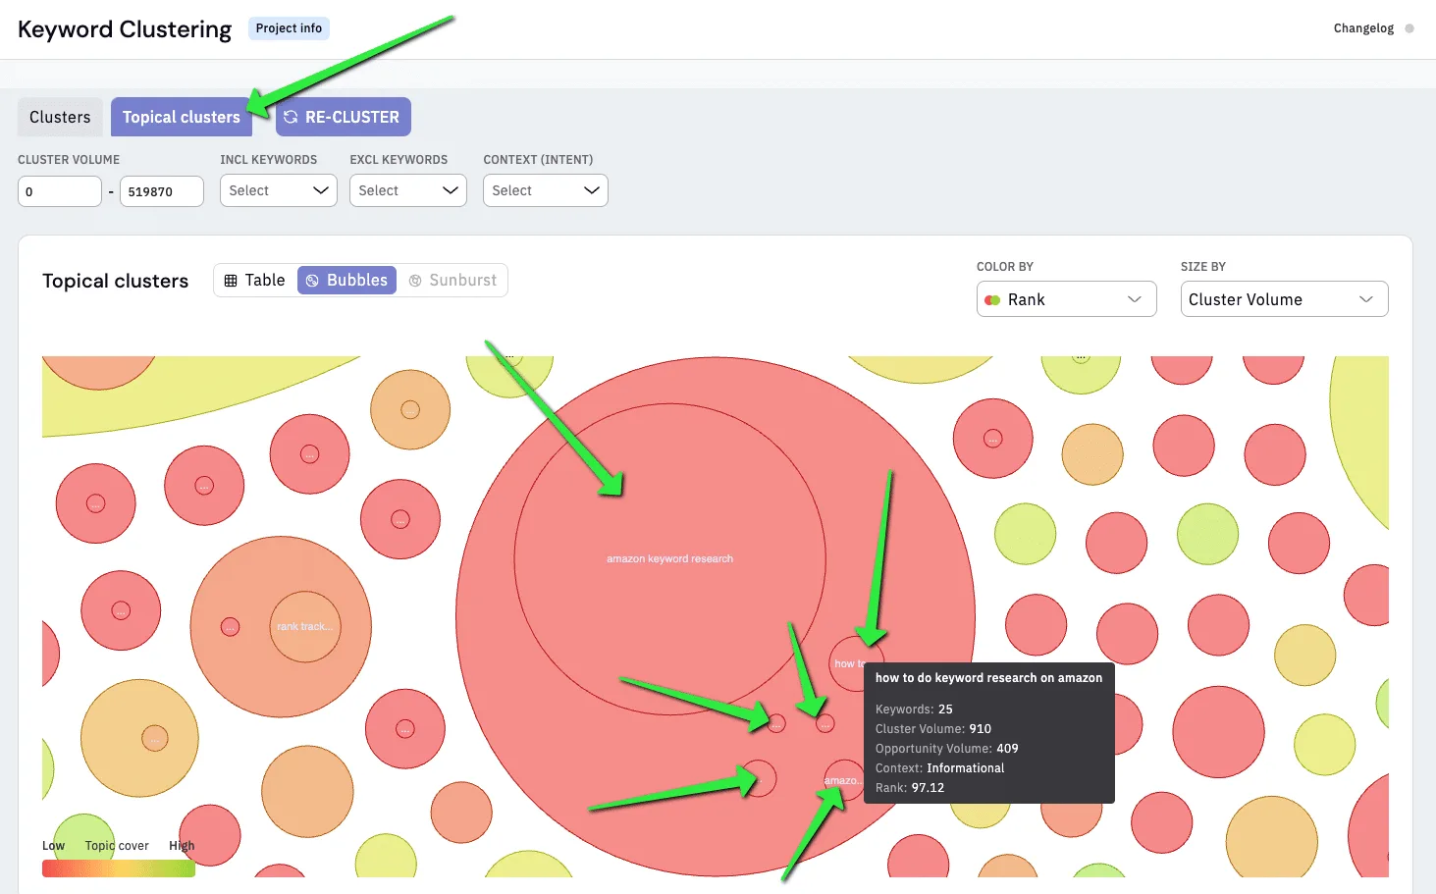Viewport: 1436px width, 894px height.
Task: Expand the Context (Intent) dropdown
Action: (546, 190)
